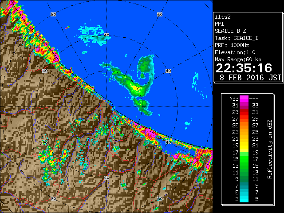Image resolution: width=284 pixels, height=213 pixels.
Task: Click the date "8 FEB 2016 JST"
Action: click(250, 78)
